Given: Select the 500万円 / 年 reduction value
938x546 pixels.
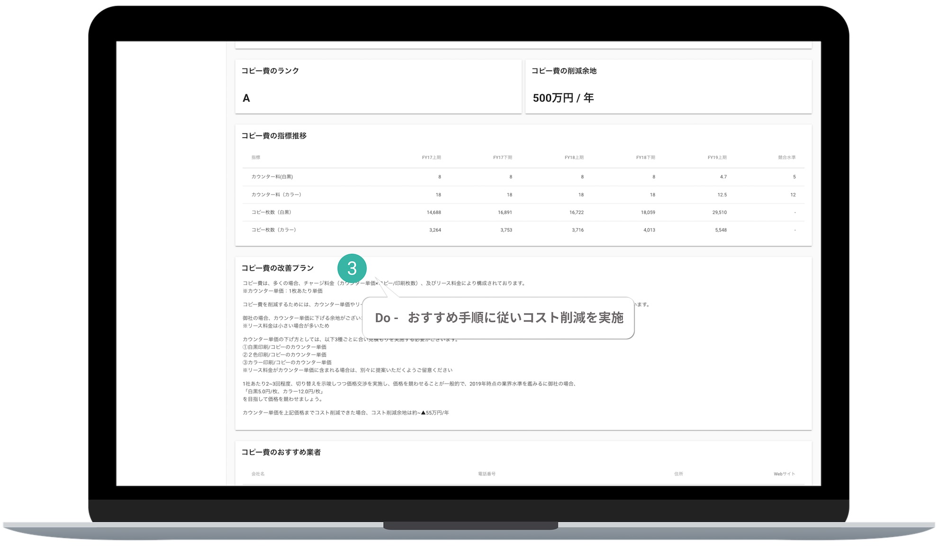Looking at the screenshot, I should [563, 98].
